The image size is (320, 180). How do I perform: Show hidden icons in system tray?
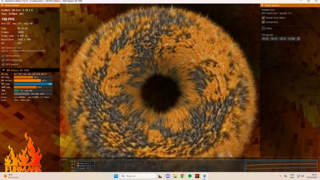pyautogui.click(x=280, y=176)
